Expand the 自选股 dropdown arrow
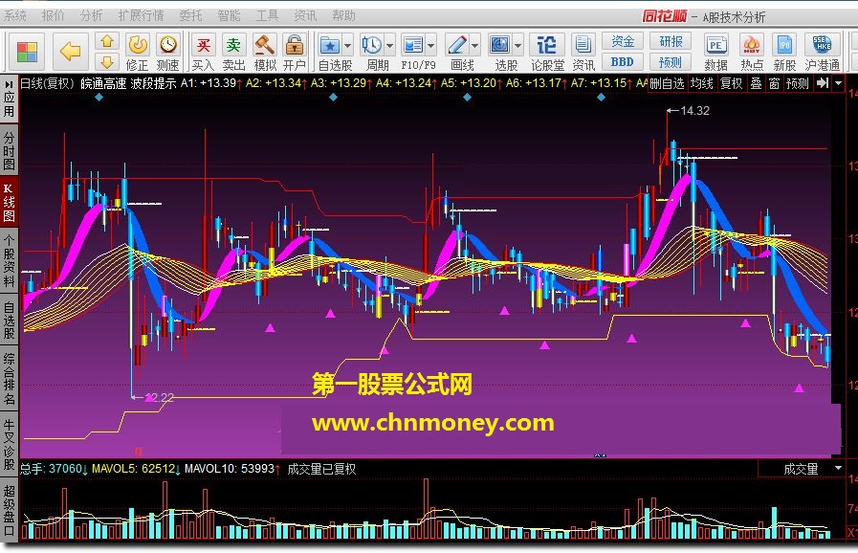 pos(347,45)
